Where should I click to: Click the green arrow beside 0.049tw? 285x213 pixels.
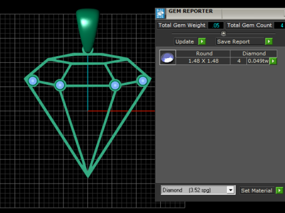(x=273, y=61)
